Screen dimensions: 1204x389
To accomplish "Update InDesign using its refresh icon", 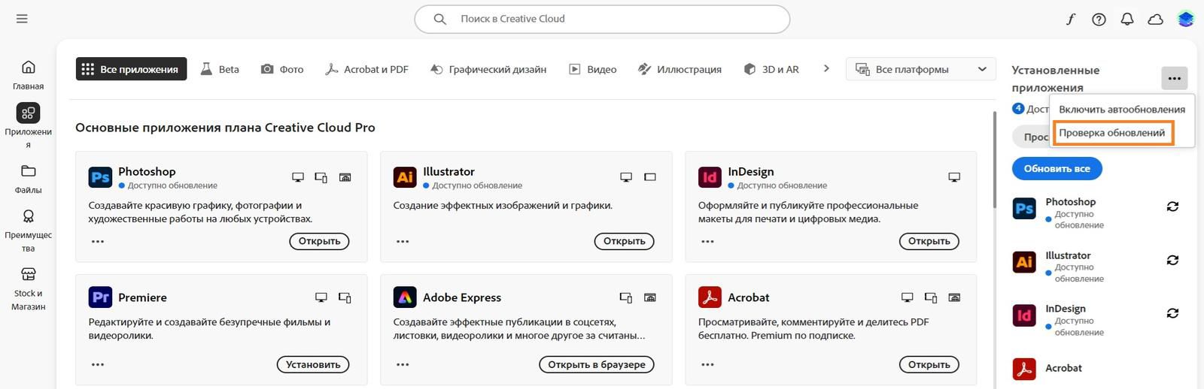I will coord(1172,313).
